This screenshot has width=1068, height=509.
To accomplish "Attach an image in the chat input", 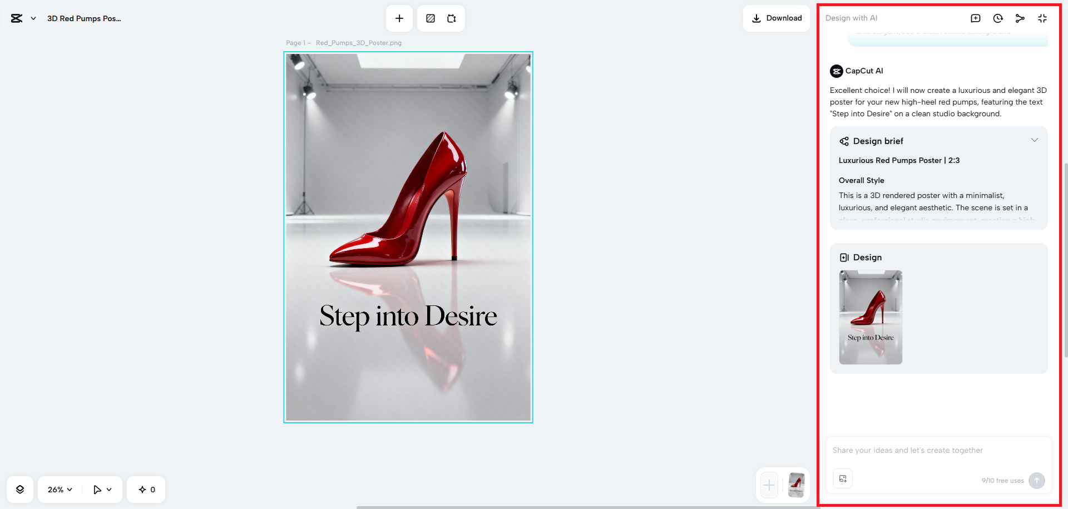I will pos(843,478).
